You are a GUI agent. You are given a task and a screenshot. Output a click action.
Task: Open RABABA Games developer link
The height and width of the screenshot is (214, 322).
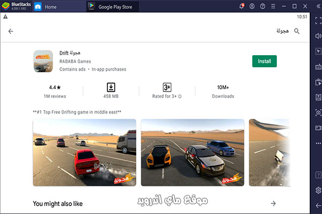click(75, 61)
